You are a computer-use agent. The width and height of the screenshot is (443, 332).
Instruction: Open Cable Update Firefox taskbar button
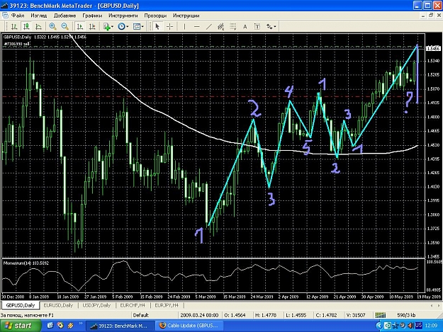[x=190, y=326]
